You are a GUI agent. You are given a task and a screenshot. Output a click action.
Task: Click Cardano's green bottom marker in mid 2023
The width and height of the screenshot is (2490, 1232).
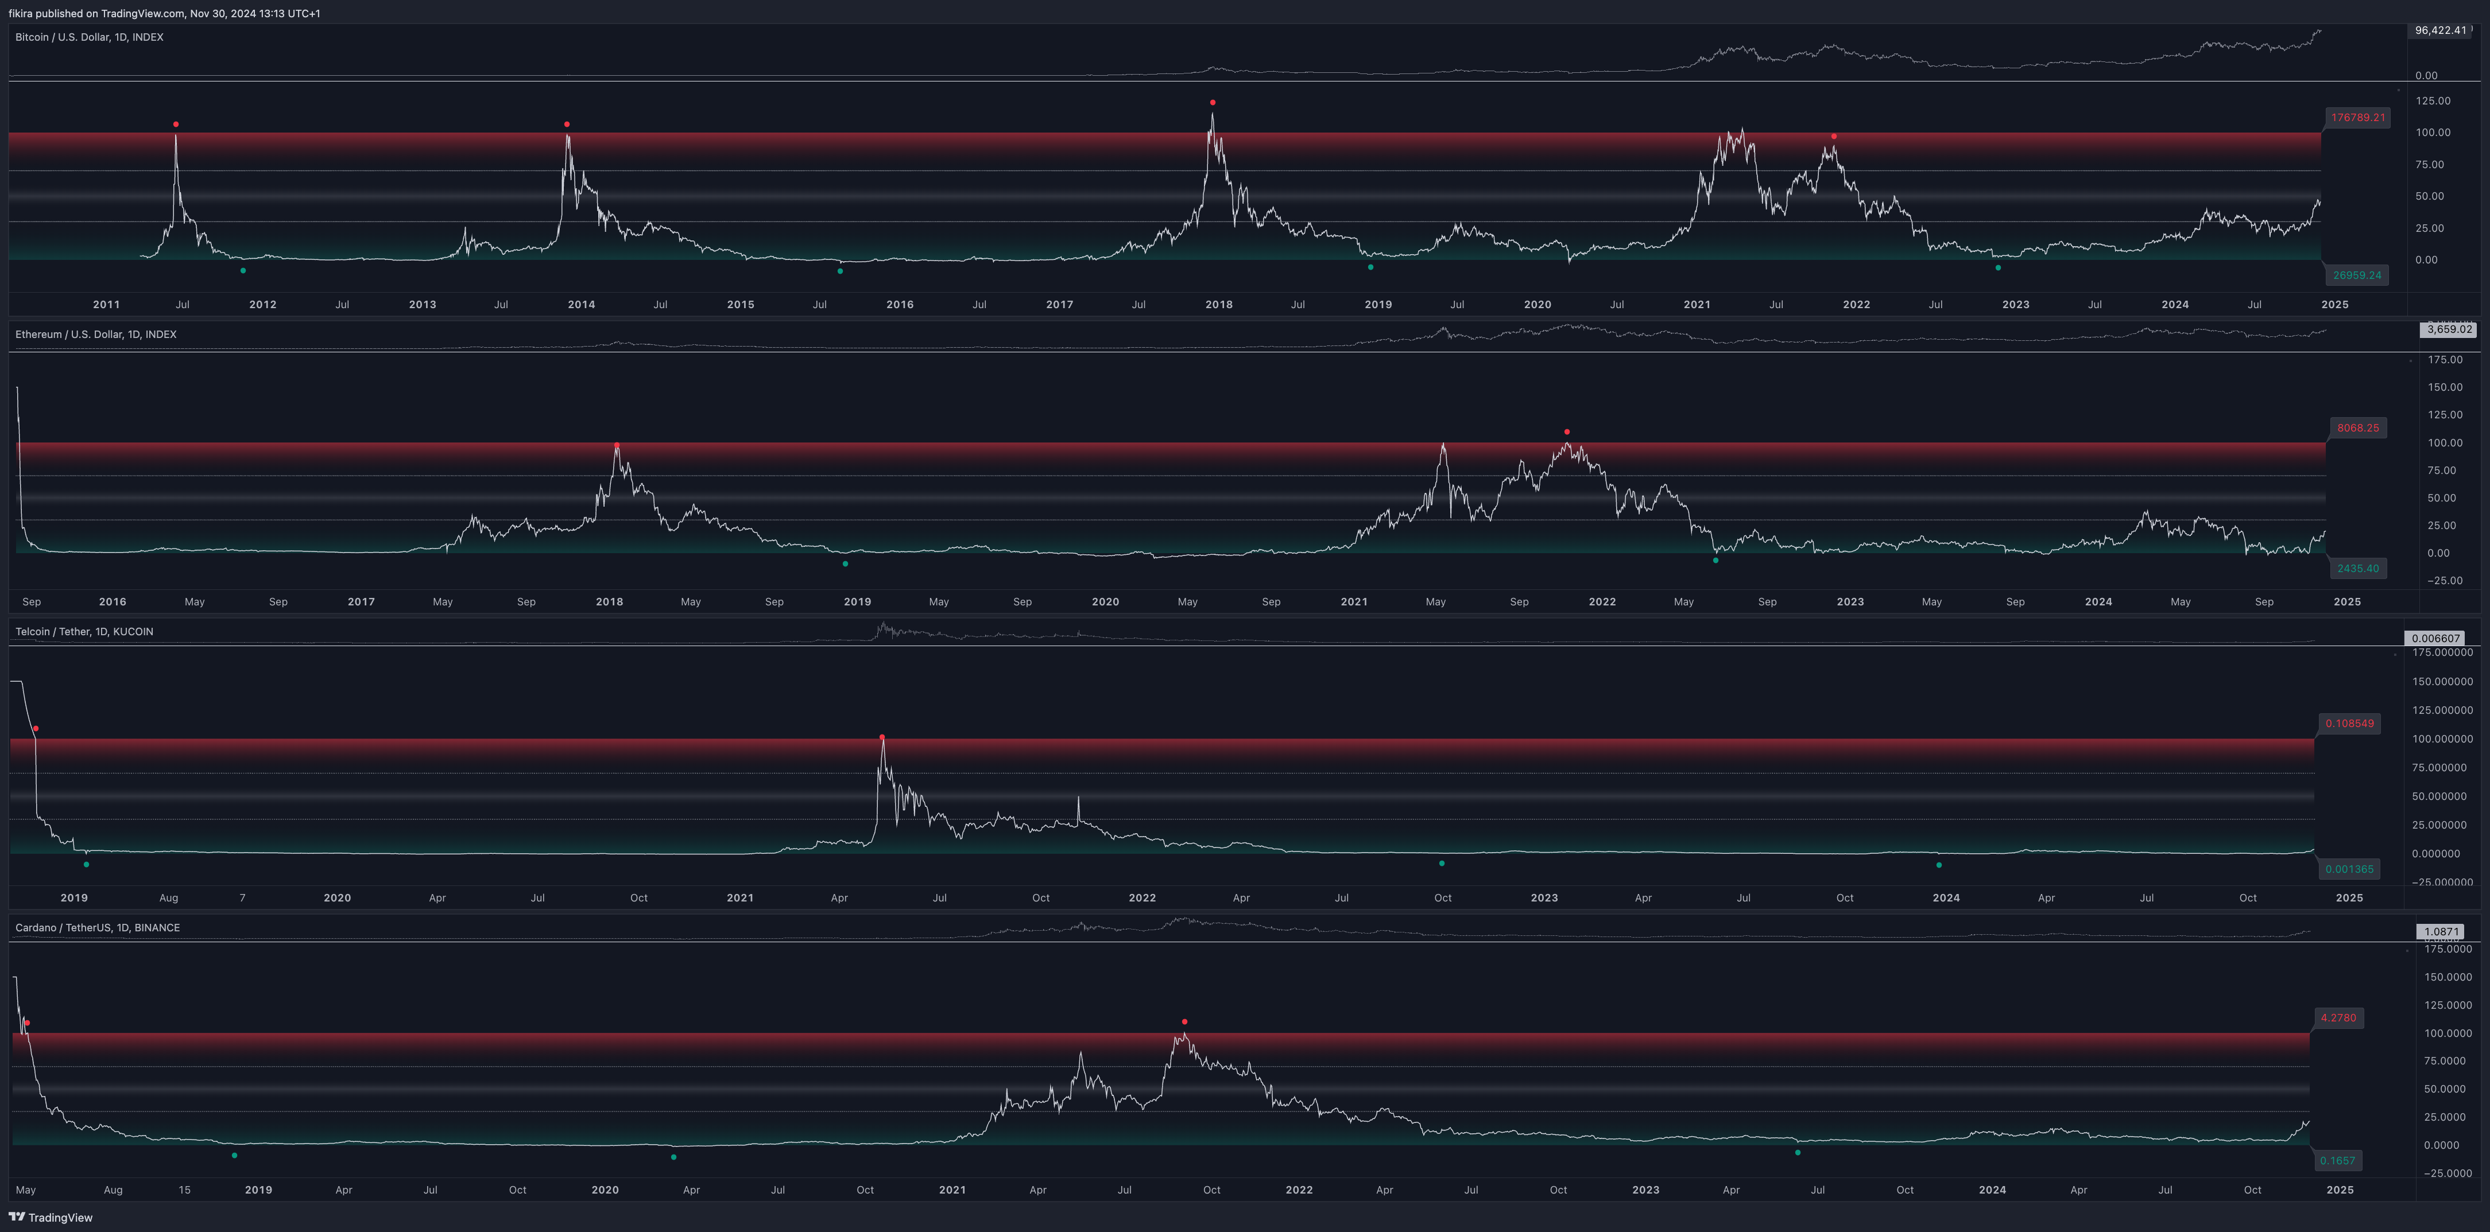coord(1798,1153)
